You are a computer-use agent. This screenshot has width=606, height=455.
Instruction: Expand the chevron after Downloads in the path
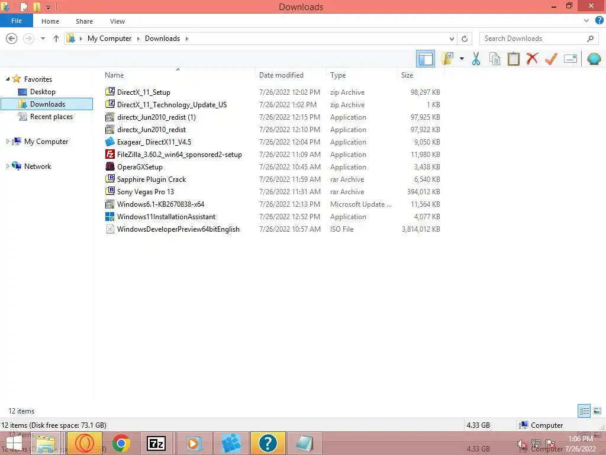(x=186, y=39)
